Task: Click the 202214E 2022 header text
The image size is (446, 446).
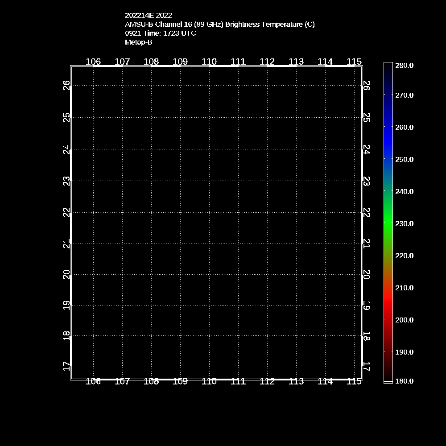Action: (148, 15)
